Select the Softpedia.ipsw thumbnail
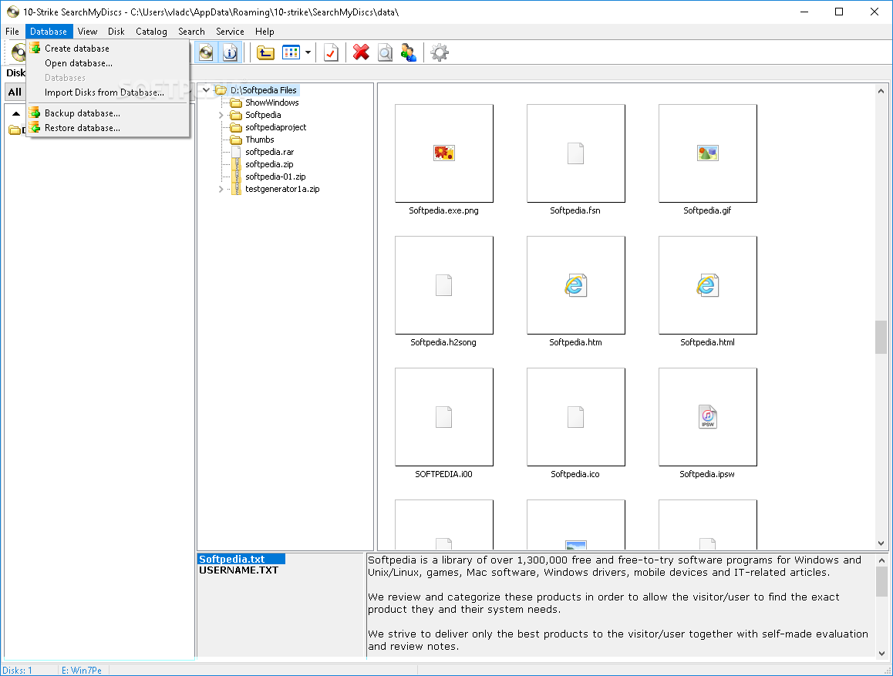This screenshot has height=676, width=893. 707,417
